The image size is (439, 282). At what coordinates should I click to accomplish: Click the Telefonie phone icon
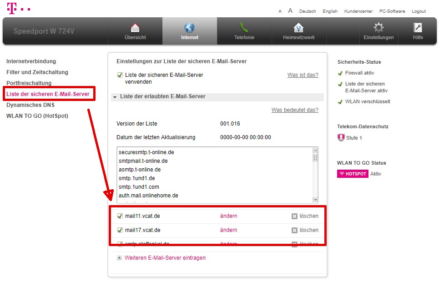tap(244, 28)
